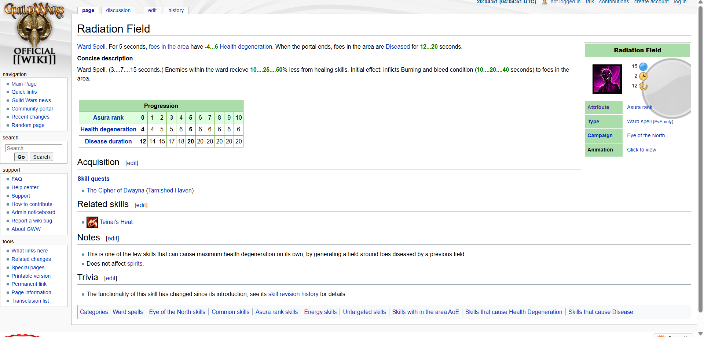Screen dimensions: 704x337
Task: Open Random page link
Action: 28,125
